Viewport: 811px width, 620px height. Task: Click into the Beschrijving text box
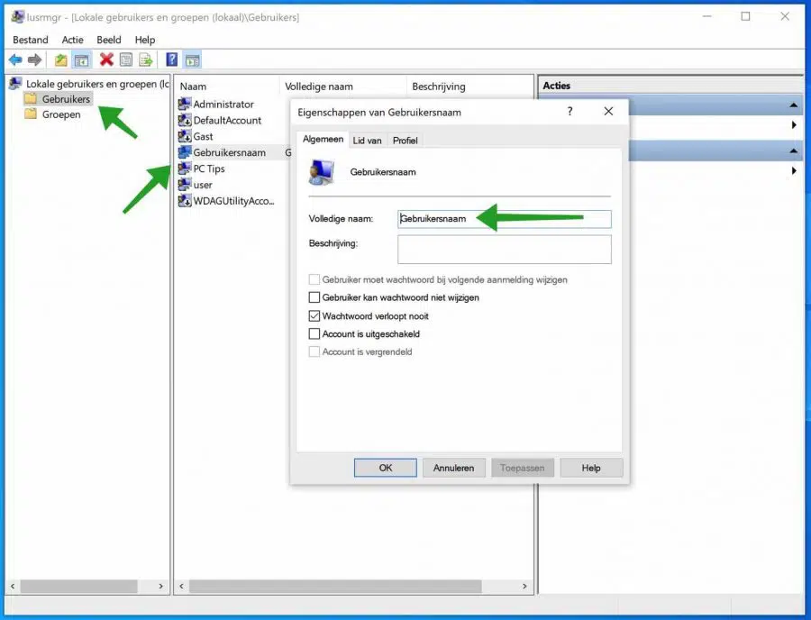pos(505,250)
